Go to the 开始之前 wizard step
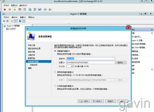Viewport: 154px width, 112px height. coord(31,45)
